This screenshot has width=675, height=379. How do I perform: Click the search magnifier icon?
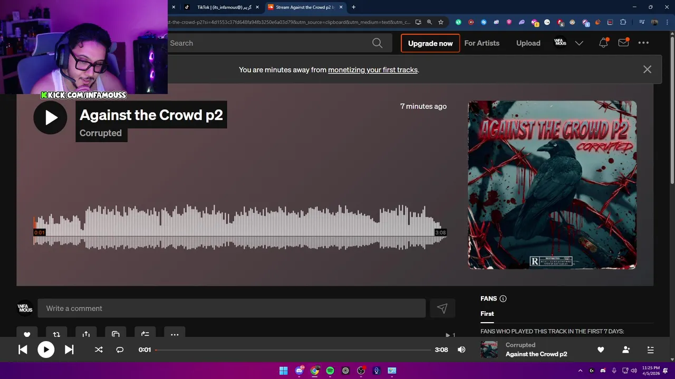[x=377, y=43]
